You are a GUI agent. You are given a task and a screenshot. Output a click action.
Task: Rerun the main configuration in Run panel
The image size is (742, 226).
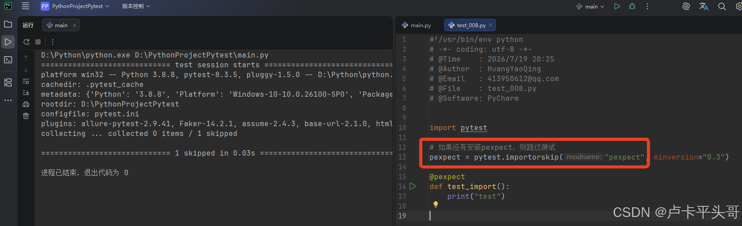click(x=26, y=42)
